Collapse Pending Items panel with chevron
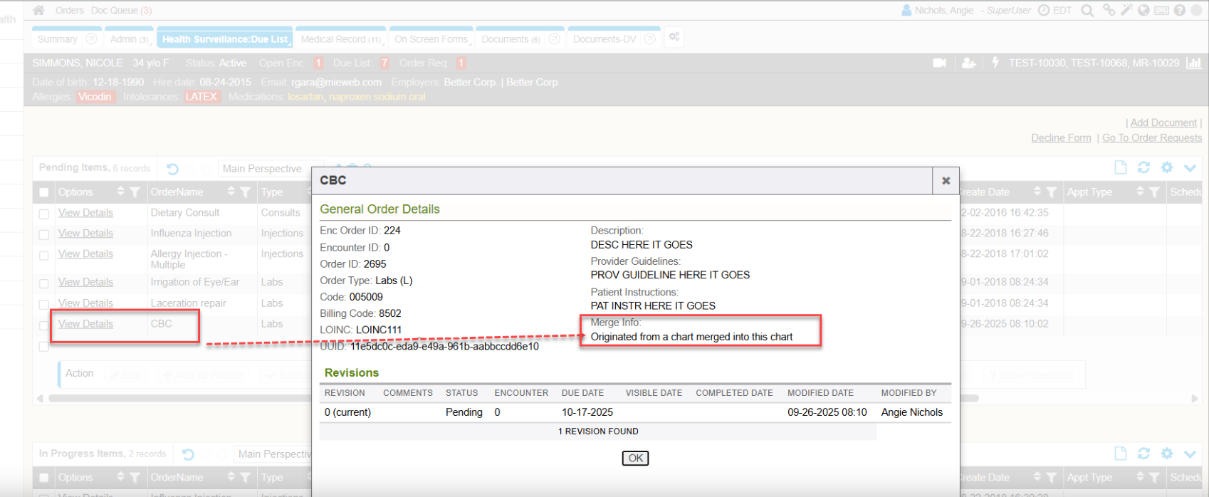This screenshot has width=1209, height=497. 1190,168
